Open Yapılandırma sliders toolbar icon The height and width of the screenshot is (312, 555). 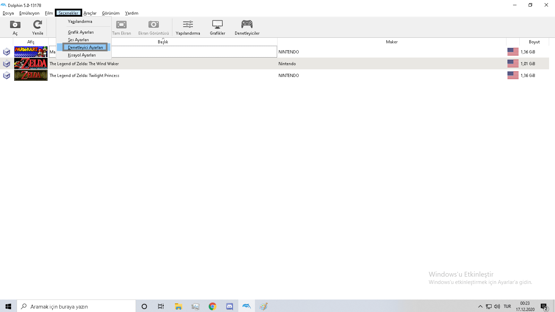188,25
